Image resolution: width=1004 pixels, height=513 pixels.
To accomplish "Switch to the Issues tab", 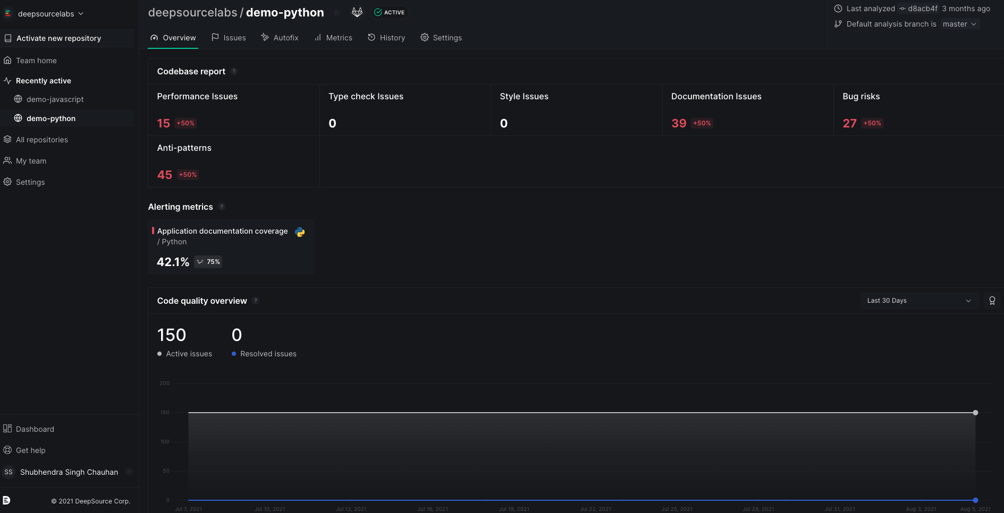I will click(x=234, y=37).
